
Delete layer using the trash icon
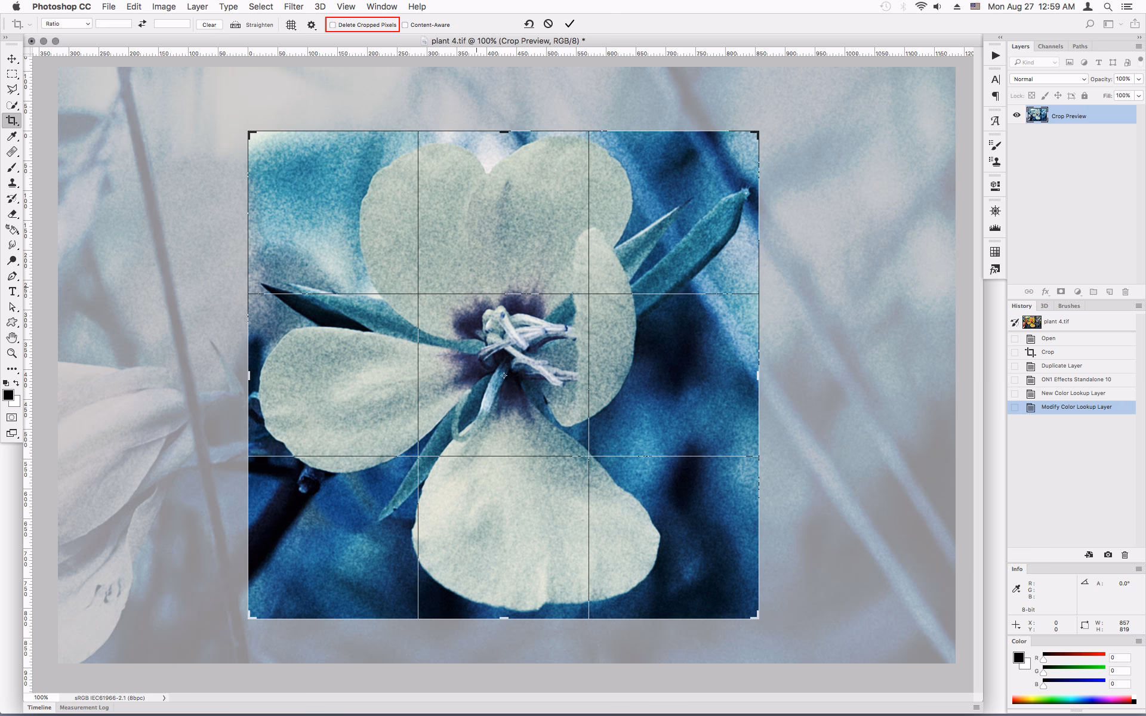pos(1126,292)
